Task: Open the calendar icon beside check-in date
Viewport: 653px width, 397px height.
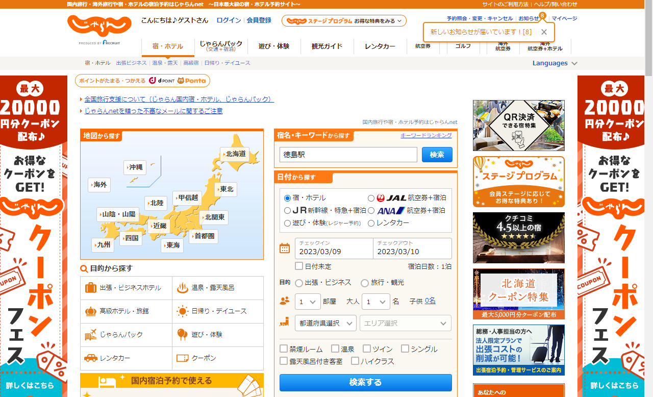Action: [x=285, y=249]
